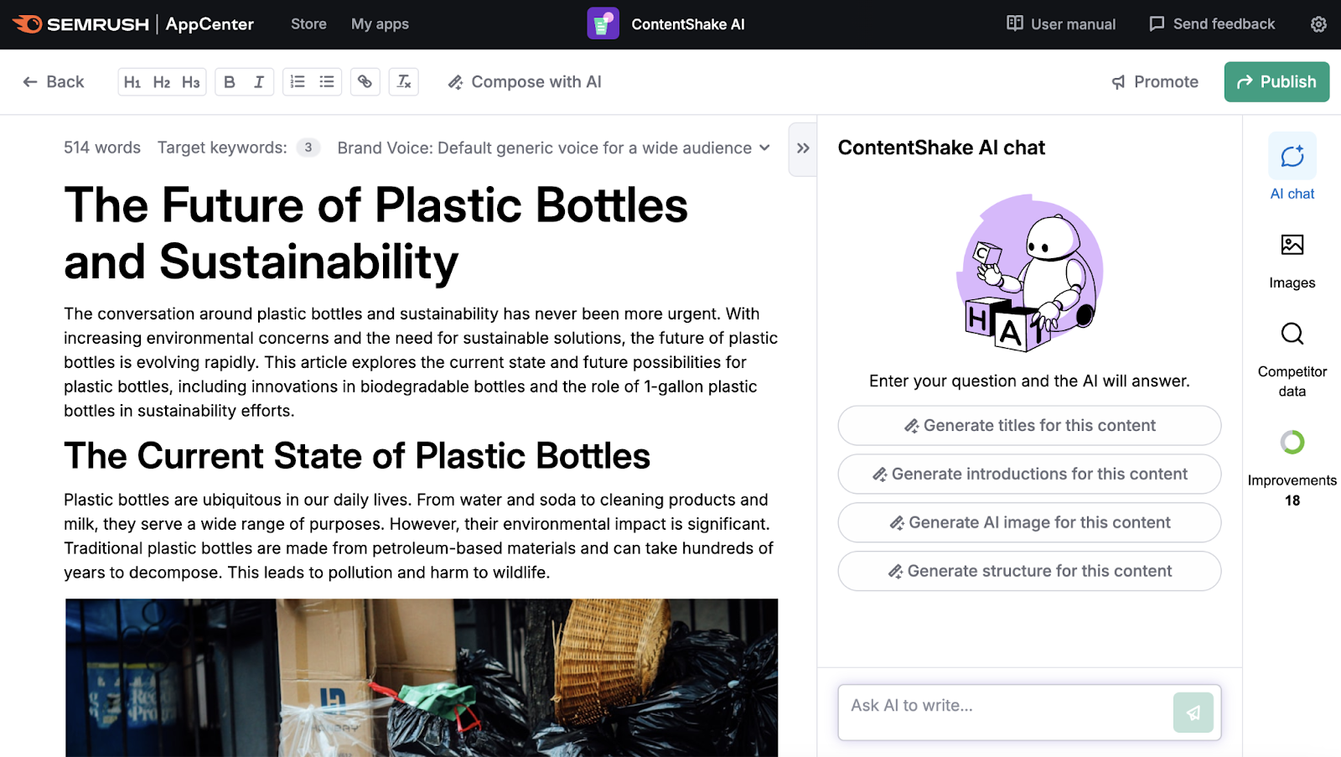Click the ContentShake AI chat panel title
The image size is (1341, 757).
[x=941, y=148]
